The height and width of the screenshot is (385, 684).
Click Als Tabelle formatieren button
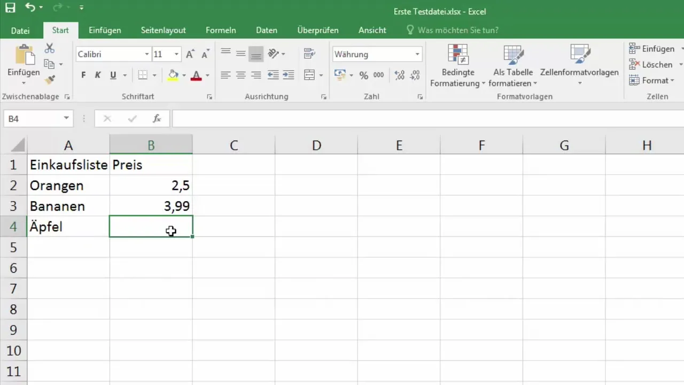[513, 66]
